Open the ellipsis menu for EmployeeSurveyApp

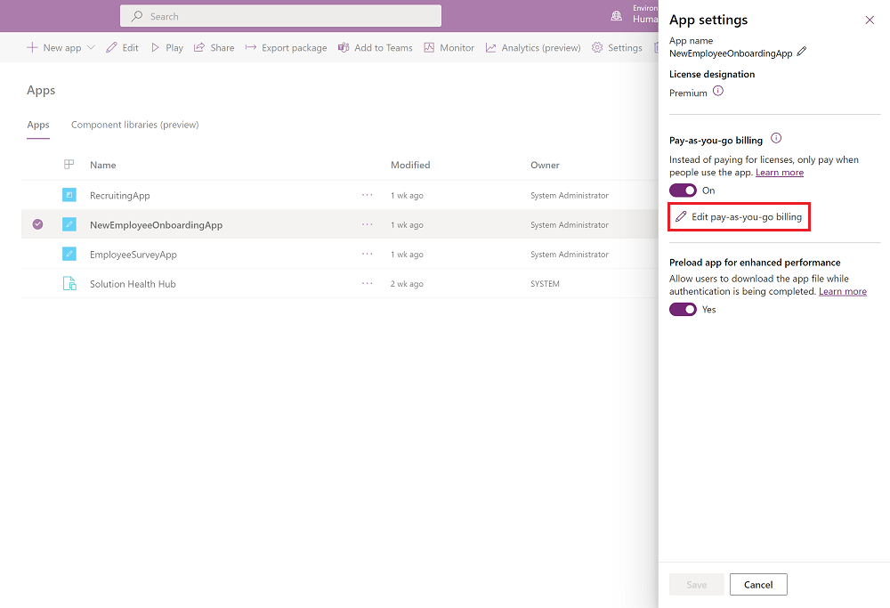[367, 254]
